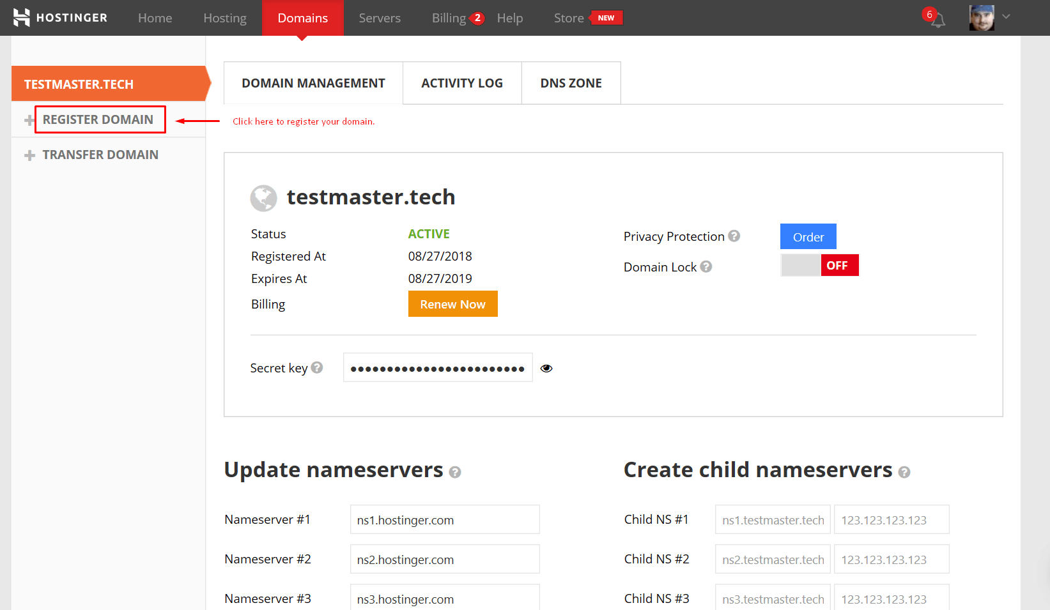Reveal the secret key with the eye icon

(546, 368)
